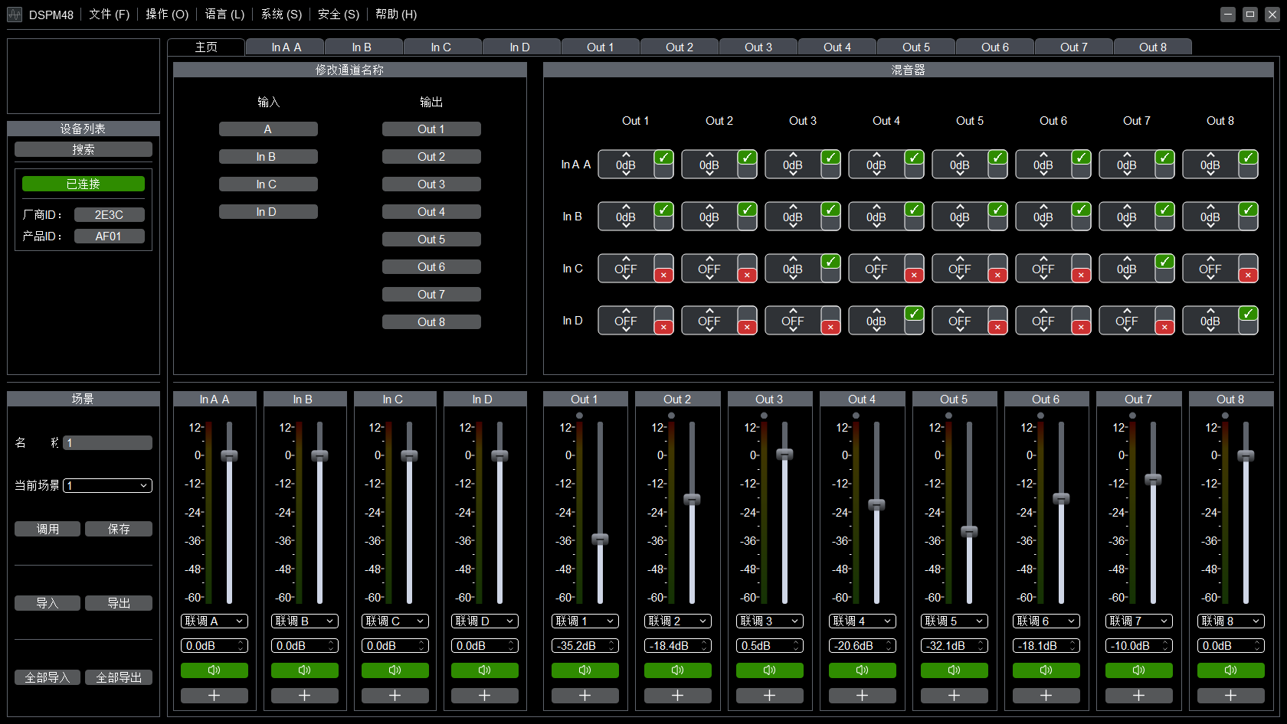
Task: Click the scene name input field showing 1
Action: click(x=106, y=442)
